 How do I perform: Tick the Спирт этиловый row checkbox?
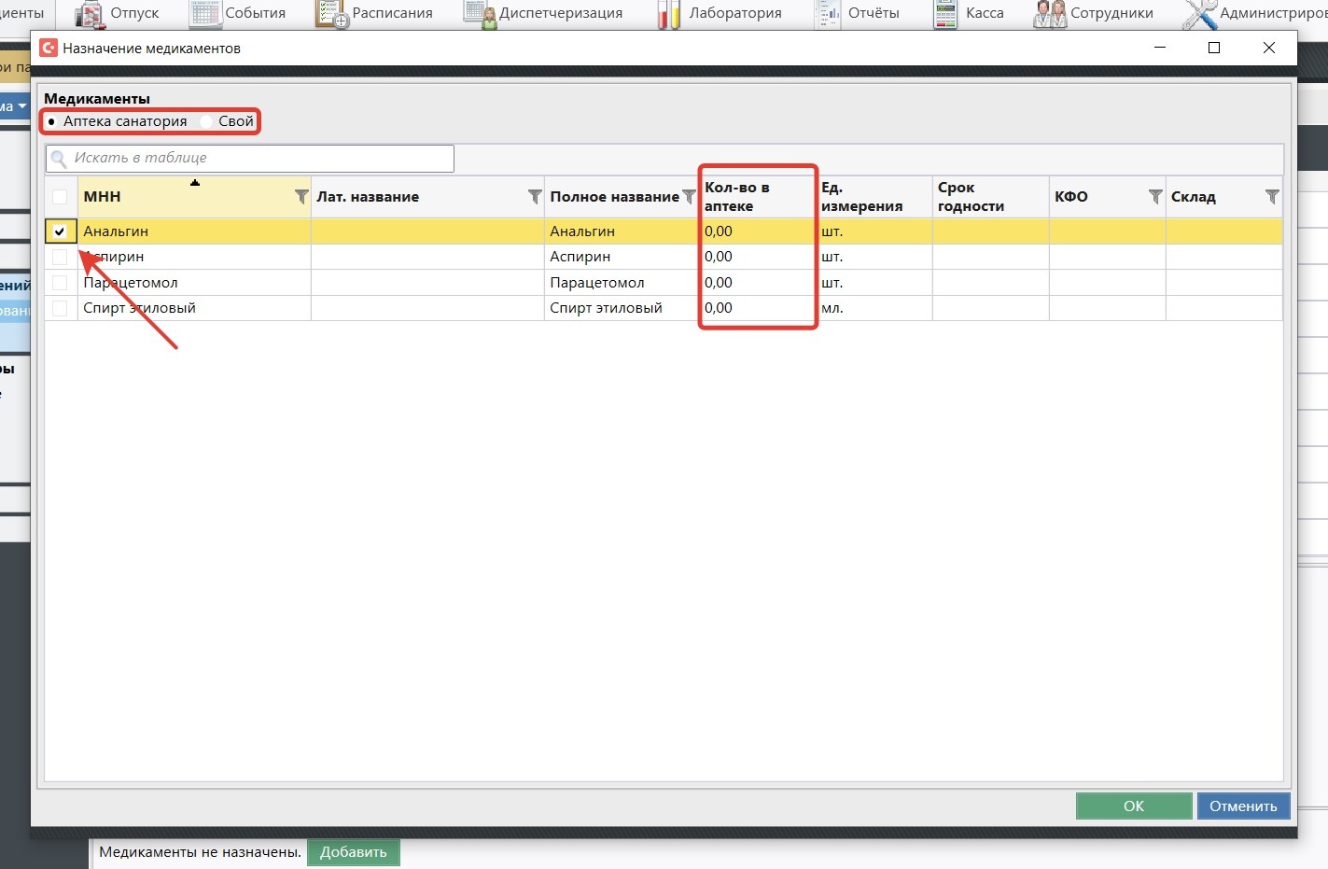(60, 308)
